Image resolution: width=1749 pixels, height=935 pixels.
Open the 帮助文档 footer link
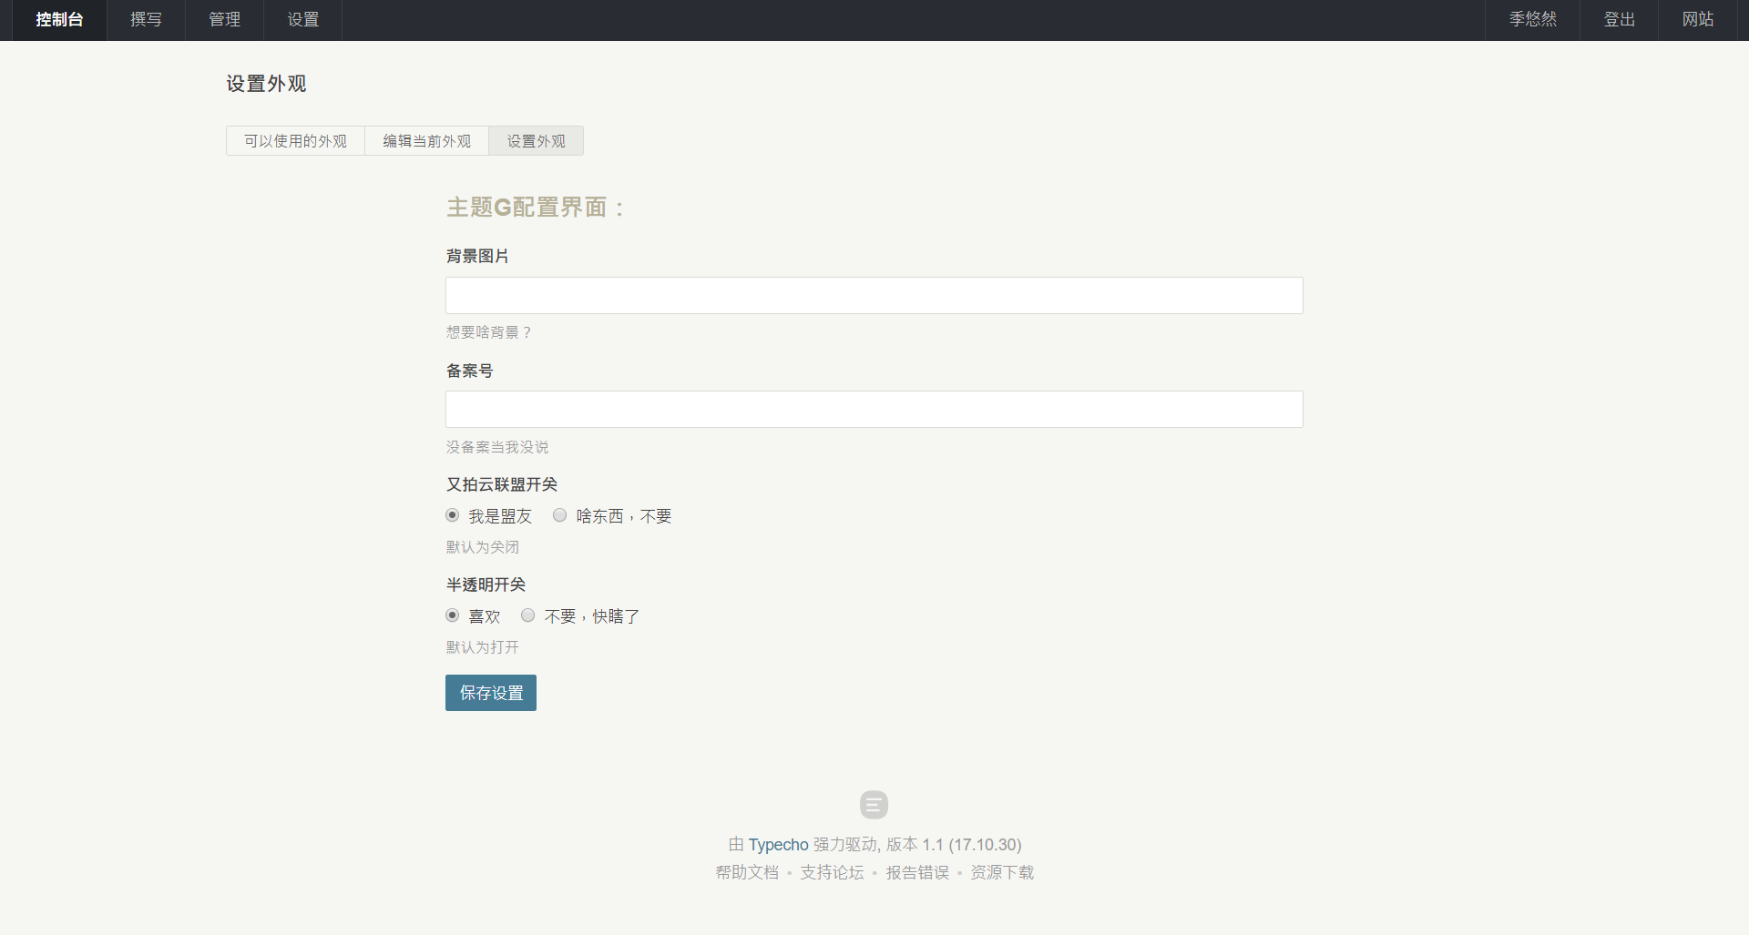747,872
